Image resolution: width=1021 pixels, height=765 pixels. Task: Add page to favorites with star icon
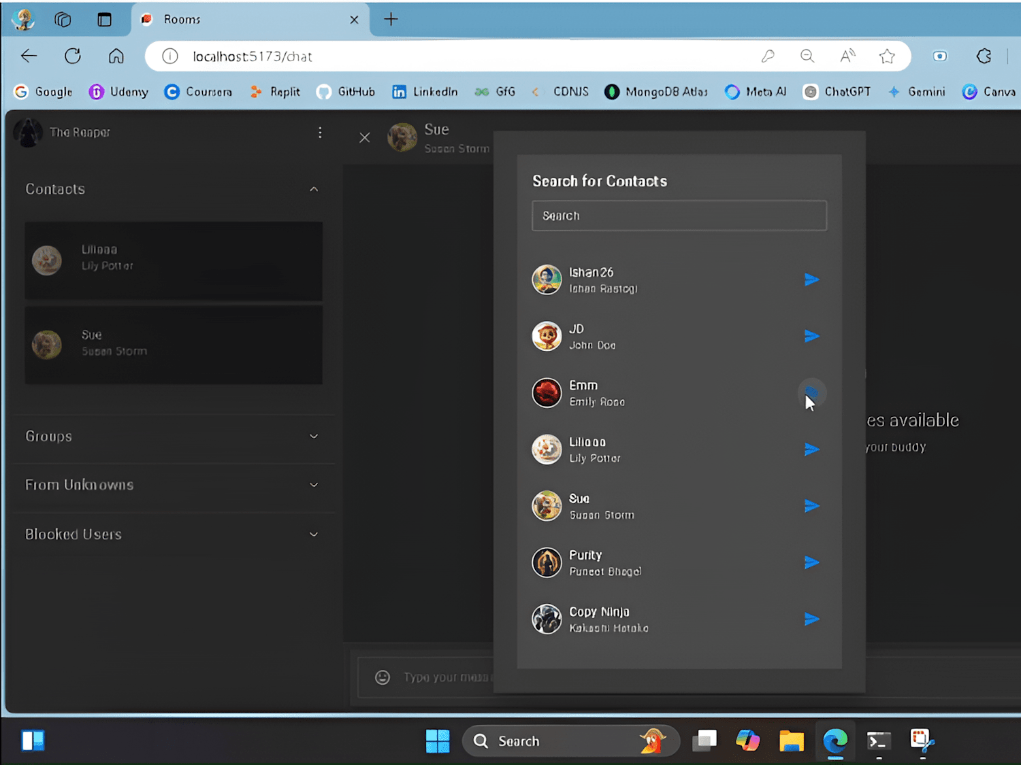coord(887,56)
